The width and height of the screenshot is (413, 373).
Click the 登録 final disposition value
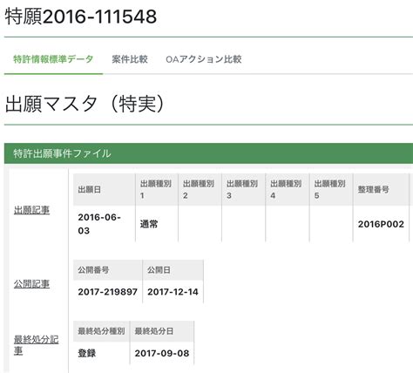tap(87, 353)
